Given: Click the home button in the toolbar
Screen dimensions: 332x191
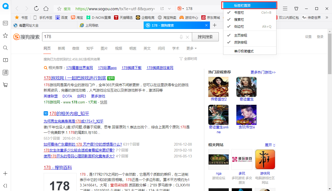Looking at the screenshot, I should point(46,8).
